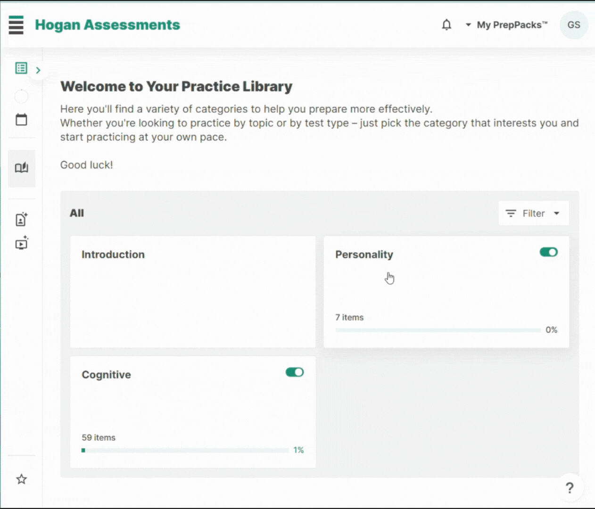Open the Cognitive category card
This screenshot has width=595, height=509.
[x=193, y=411]
